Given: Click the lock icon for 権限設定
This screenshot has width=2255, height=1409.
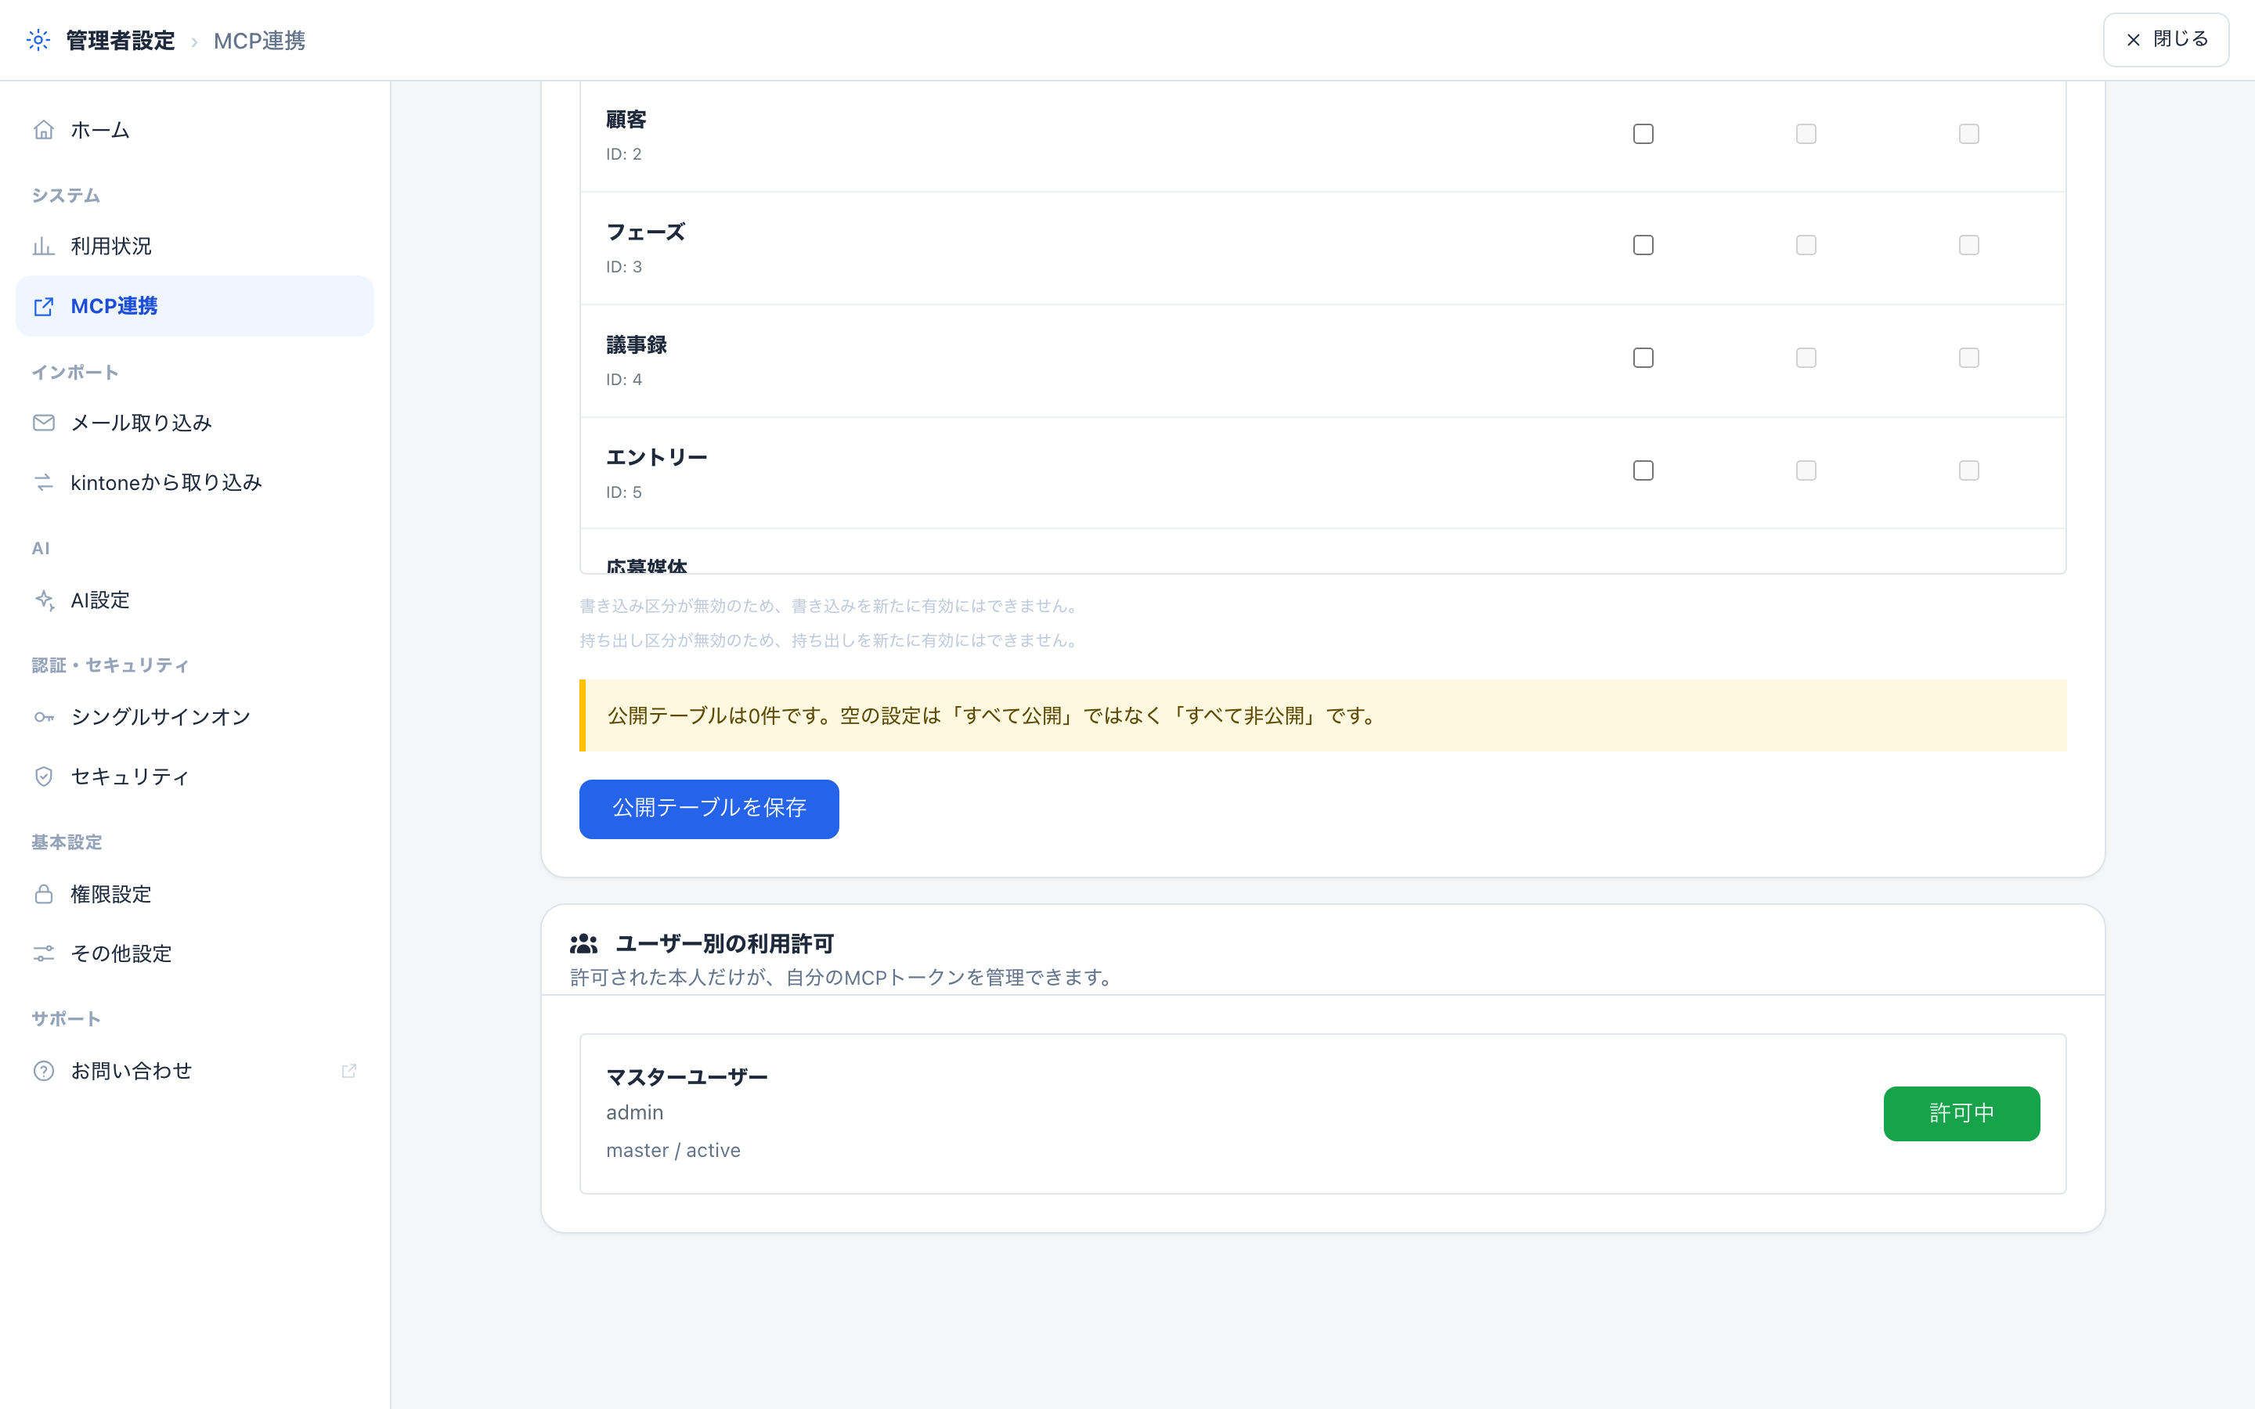Looking at the screenshot, I should pyautogui.click(x=44, y=894).
